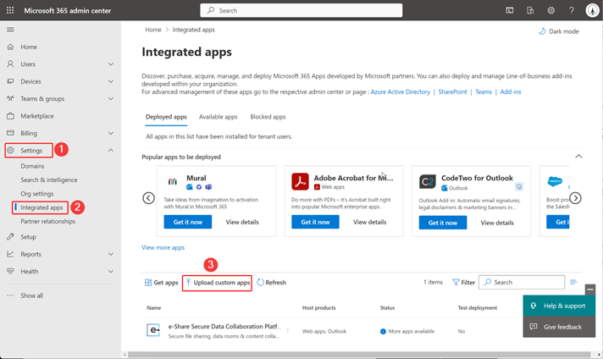Expand the Users menu chevron
The image size is (603, 359).
(x=111, y=64)
